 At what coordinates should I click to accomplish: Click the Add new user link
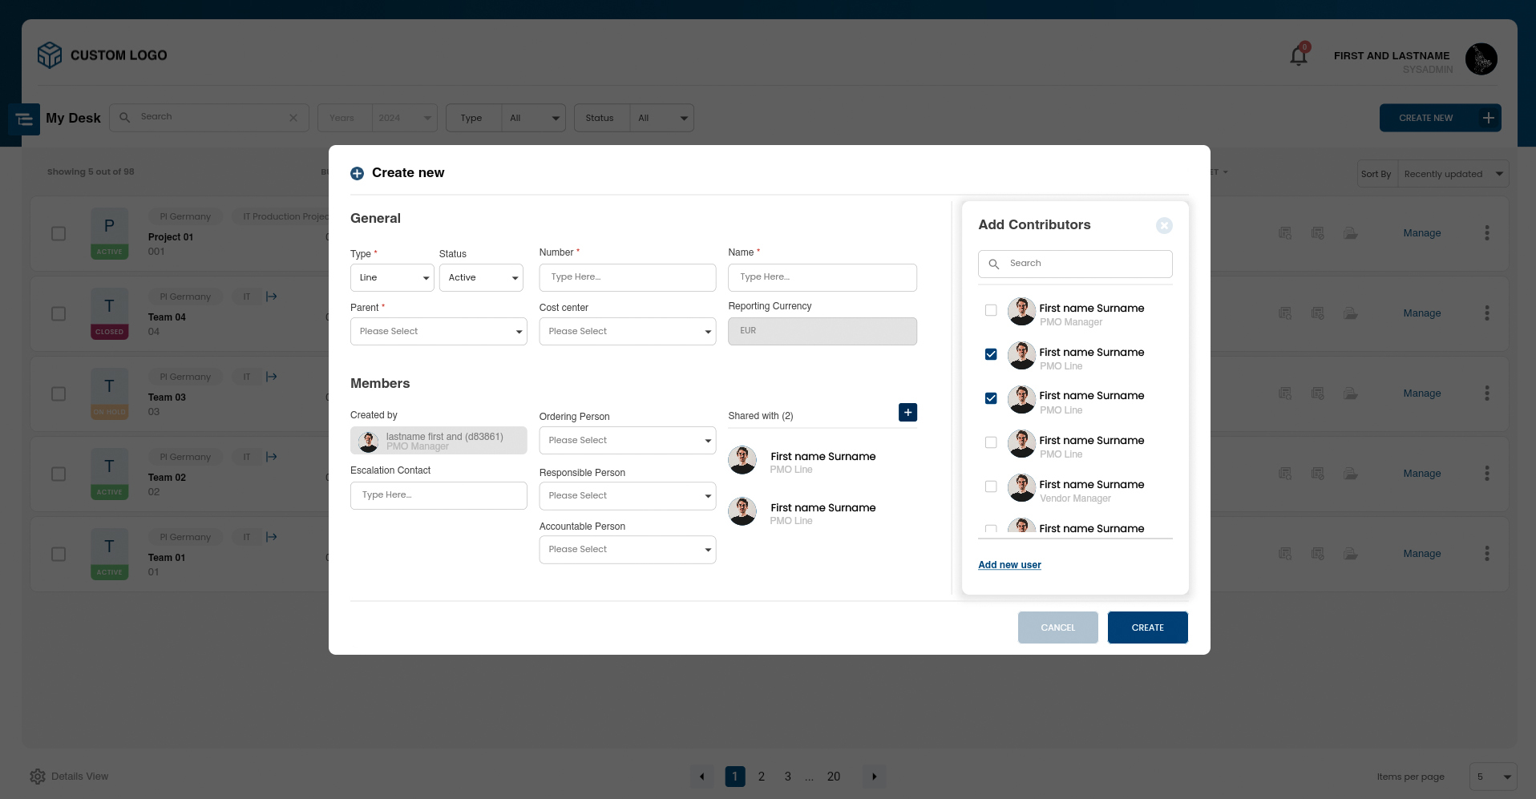coord(1009,565)
